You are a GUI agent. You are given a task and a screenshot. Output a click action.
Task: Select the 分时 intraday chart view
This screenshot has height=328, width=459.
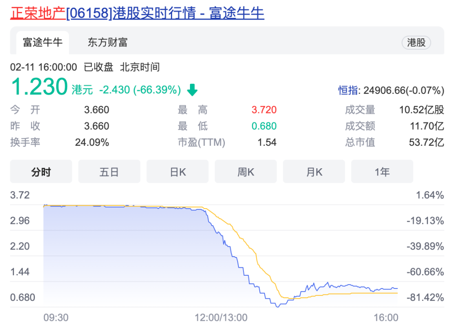point(41,172)
